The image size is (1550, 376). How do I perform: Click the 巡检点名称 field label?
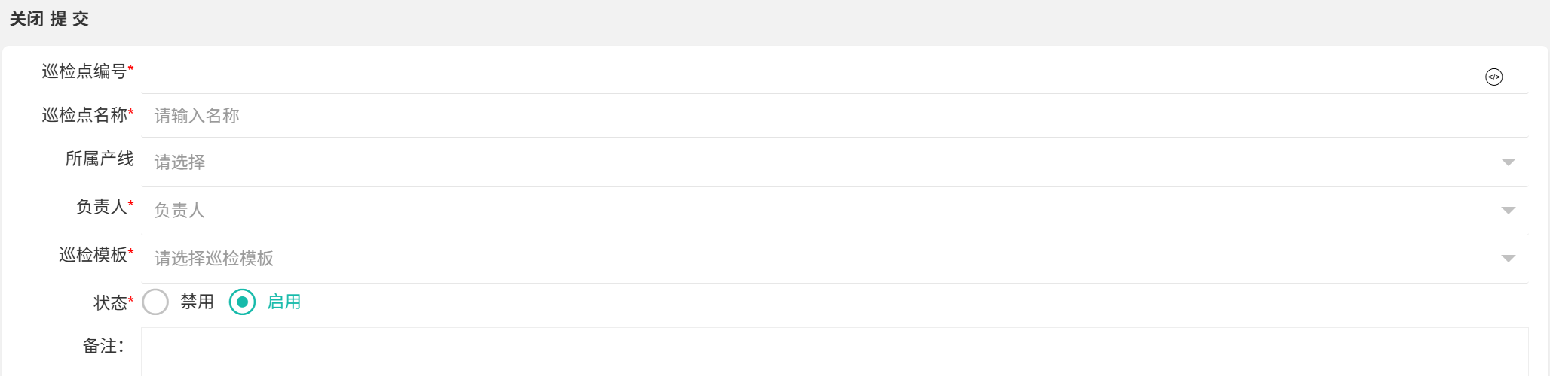pyautogui.click(x=84, y=115)
